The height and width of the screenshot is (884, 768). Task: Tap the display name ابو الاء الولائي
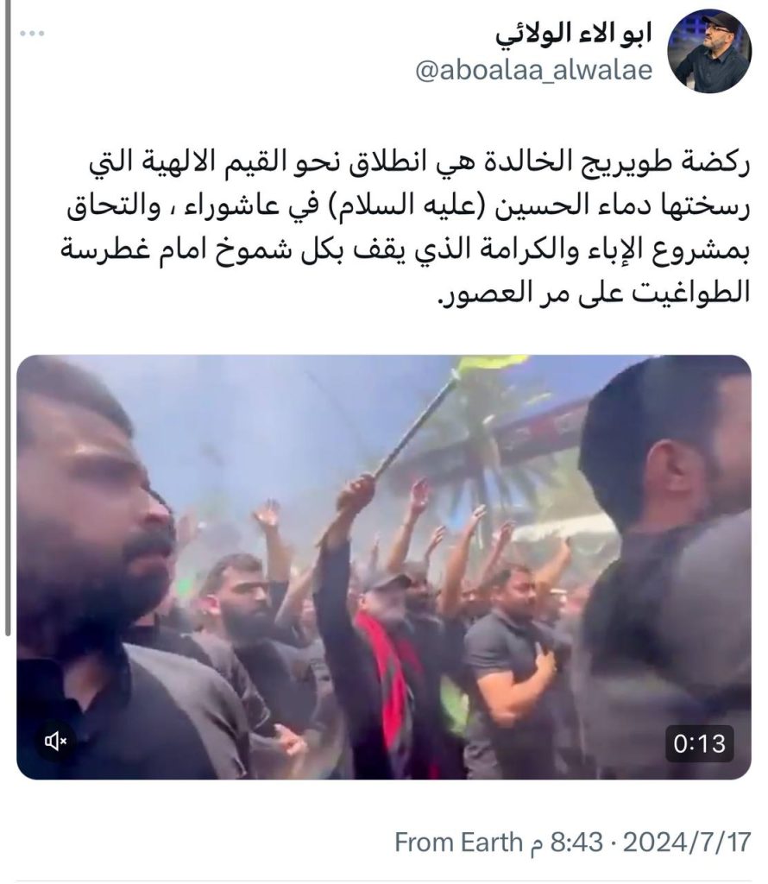[x=574, y=35]
